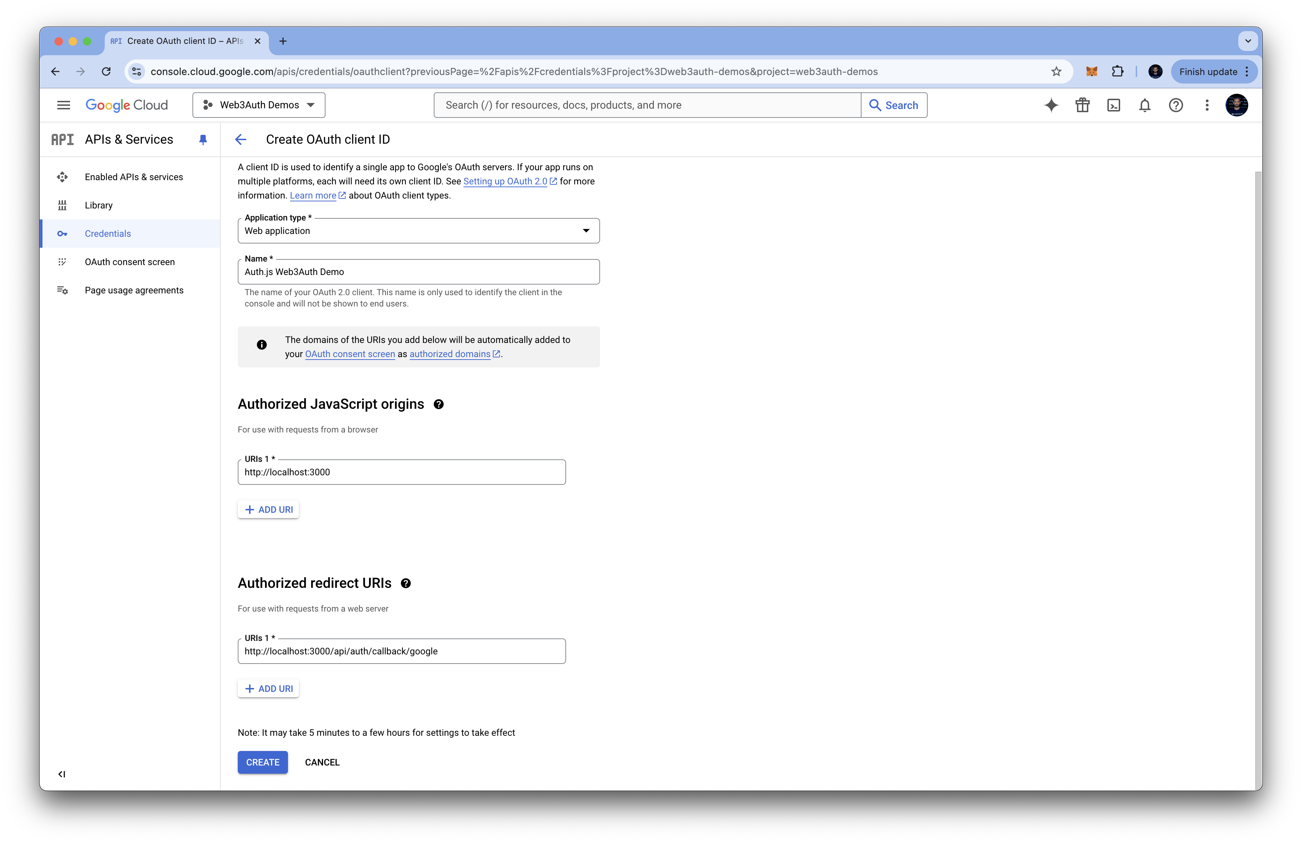The image size is (1302, 843).
Task: Select the Create OAuth client ID browser tab
Action: (186, 41)
